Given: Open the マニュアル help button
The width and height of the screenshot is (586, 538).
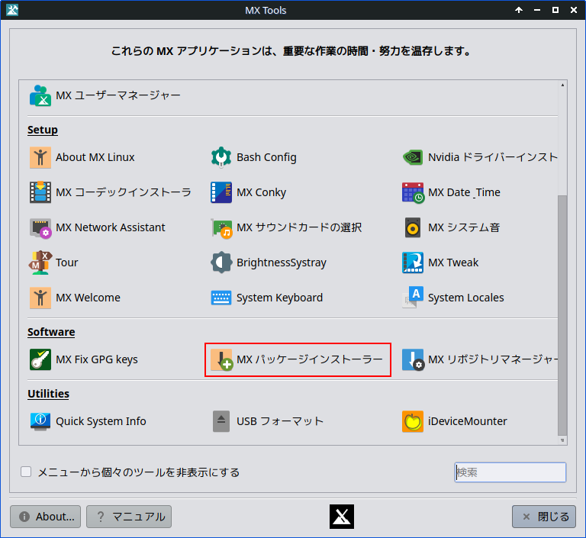Looking at the screenshot, I should (x=129, y=517).
